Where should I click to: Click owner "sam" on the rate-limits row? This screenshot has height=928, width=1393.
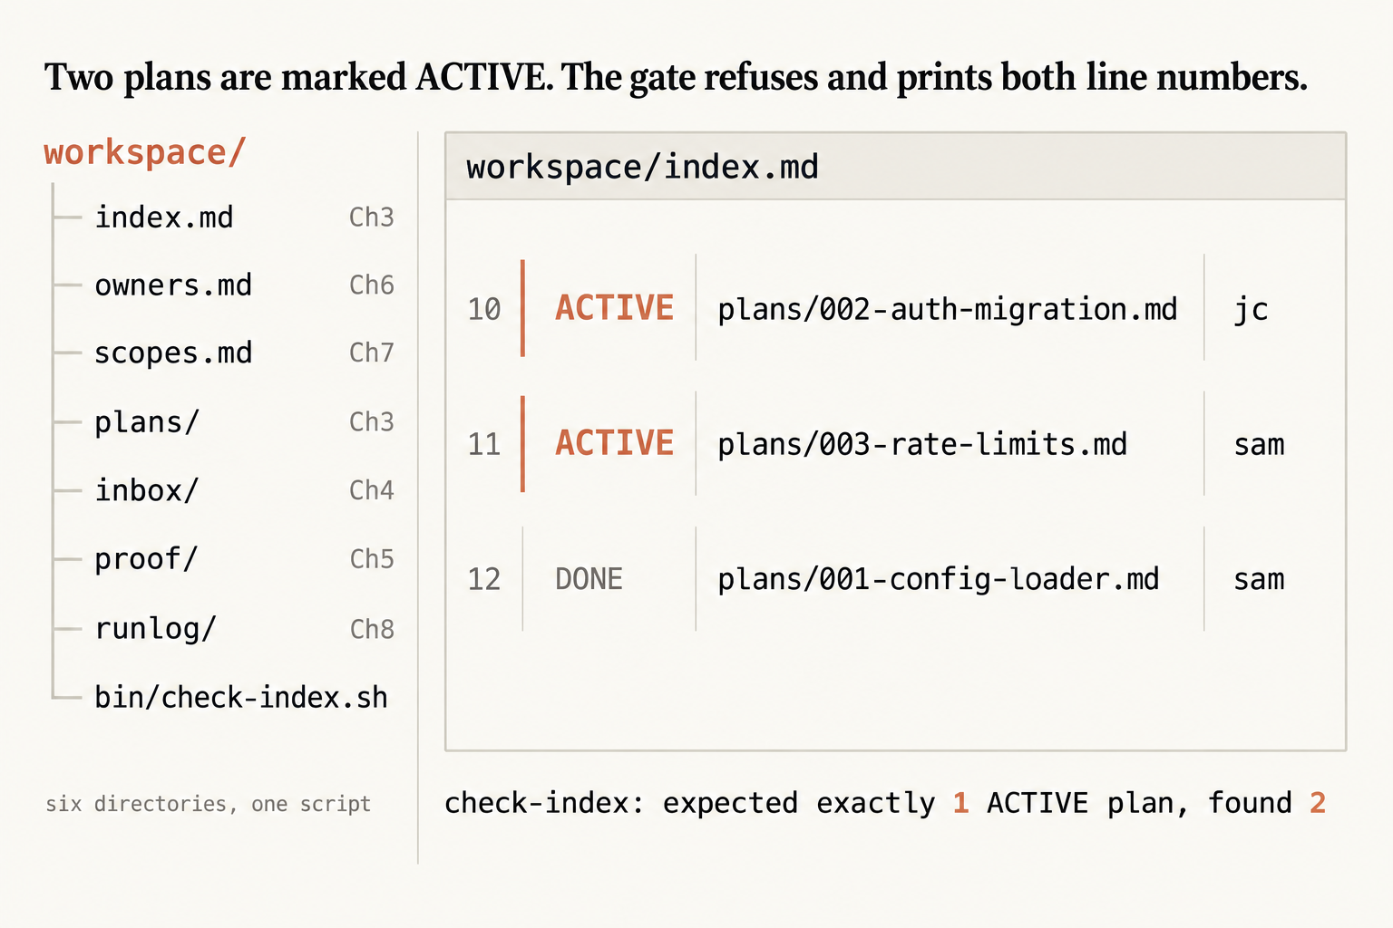point(1259,445)
